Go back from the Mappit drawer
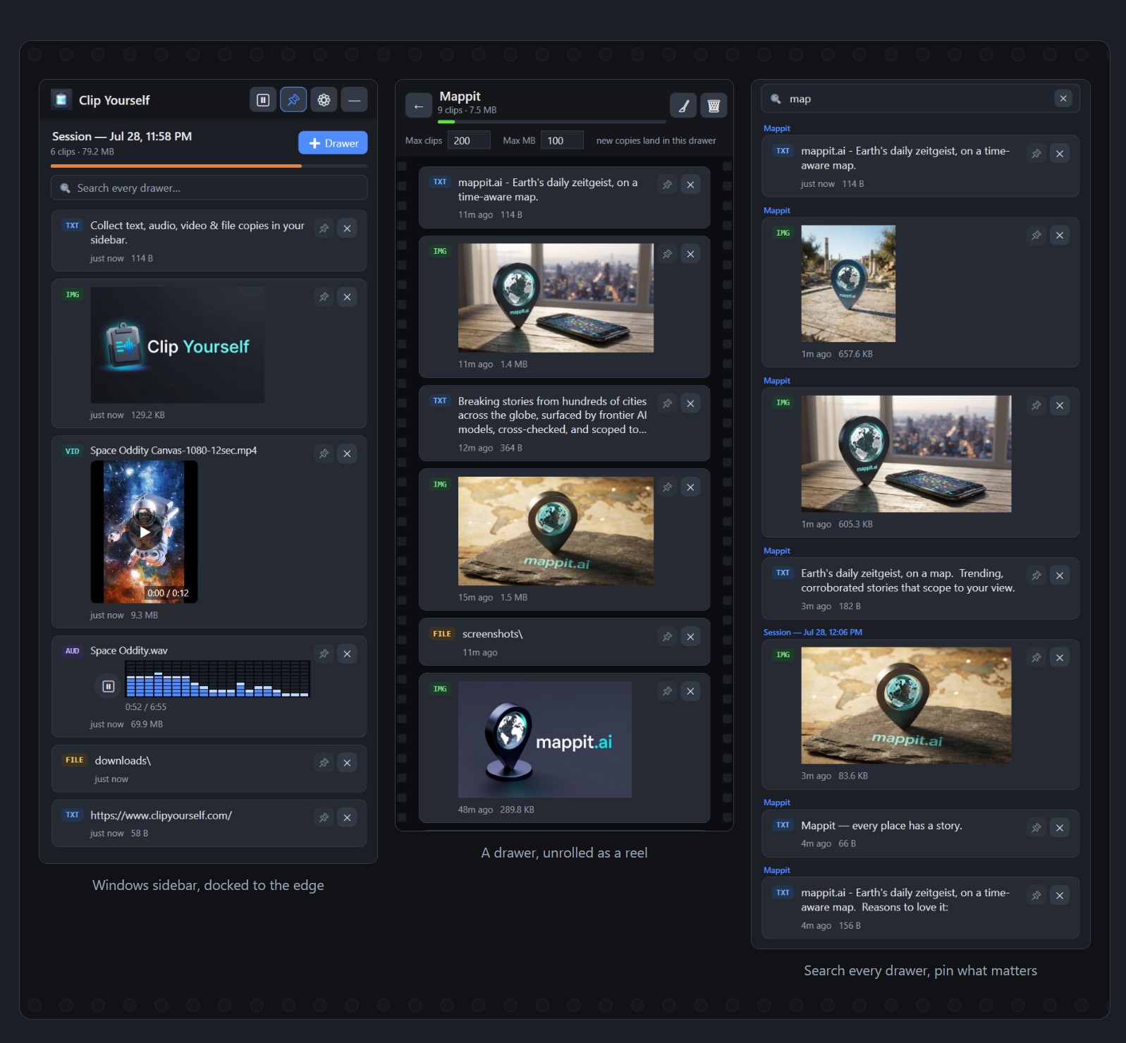This screenshot has height=1043, width=1126. pos(419,106)
